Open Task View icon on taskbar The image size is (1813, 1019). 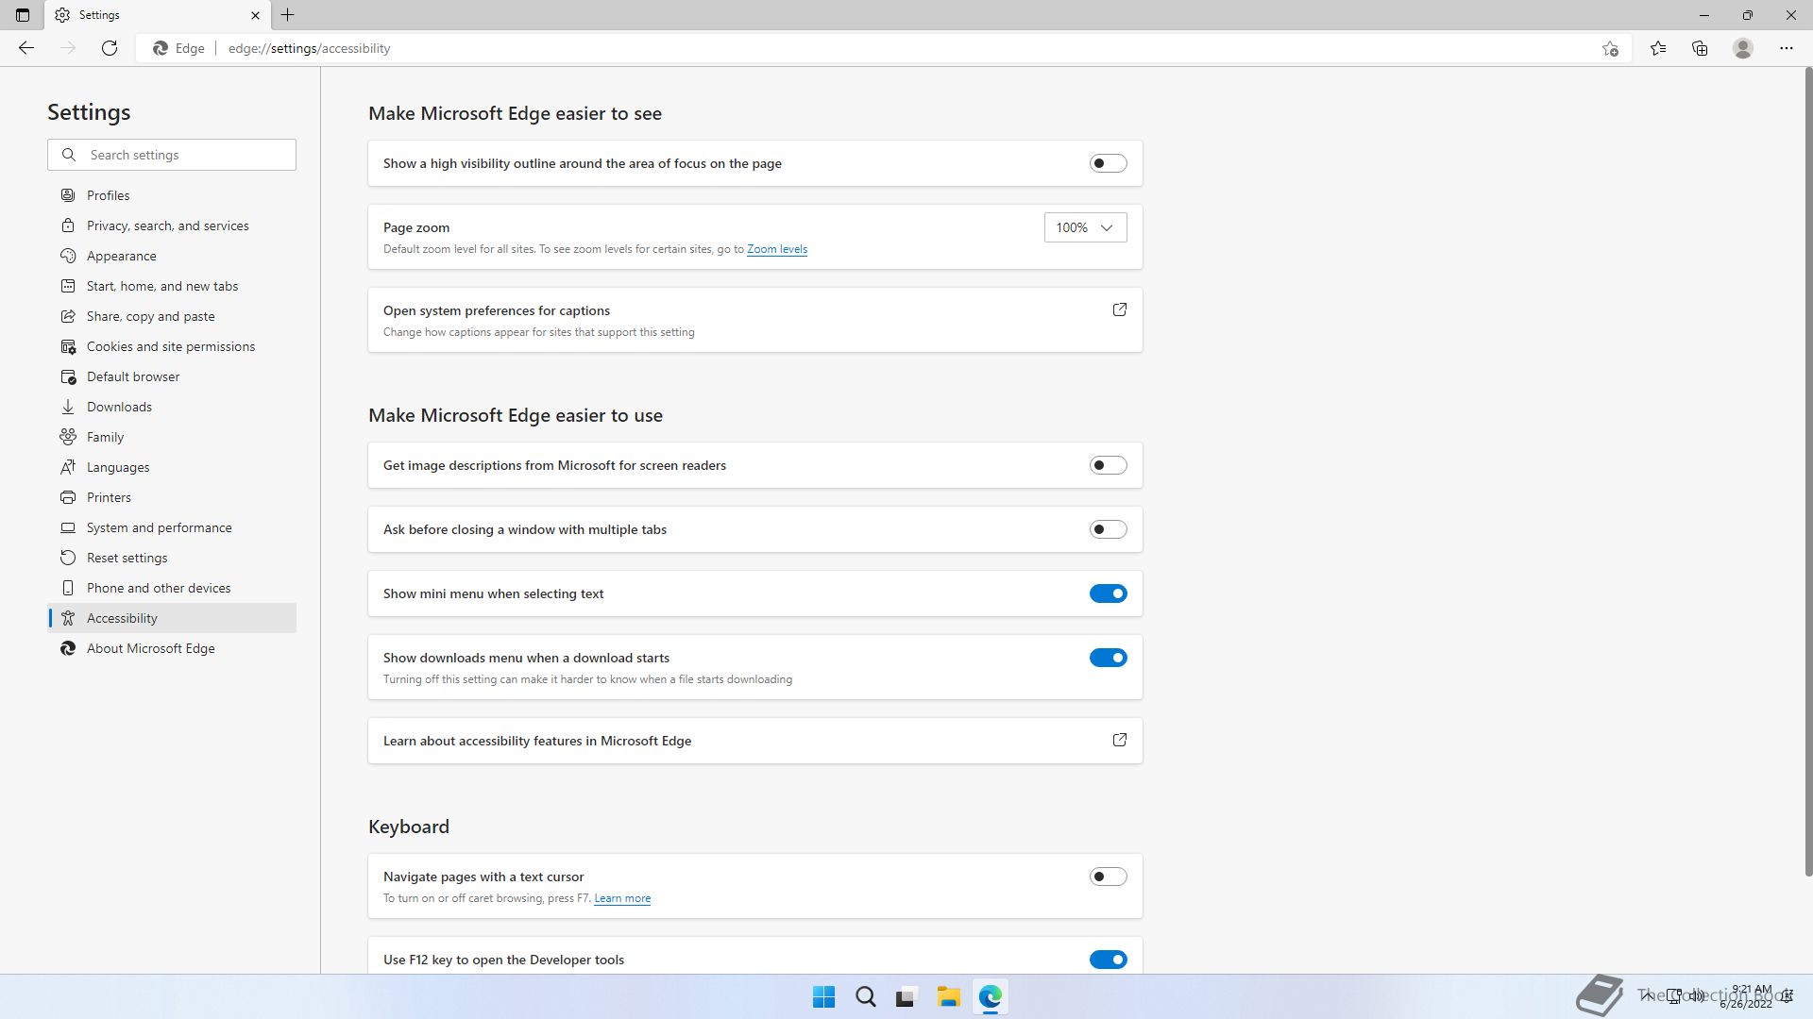point(906,997)
